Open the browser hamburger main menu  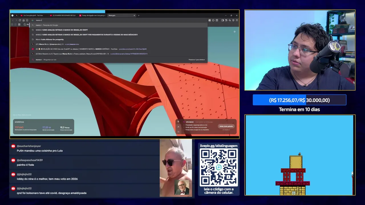(x=237, y=20)
